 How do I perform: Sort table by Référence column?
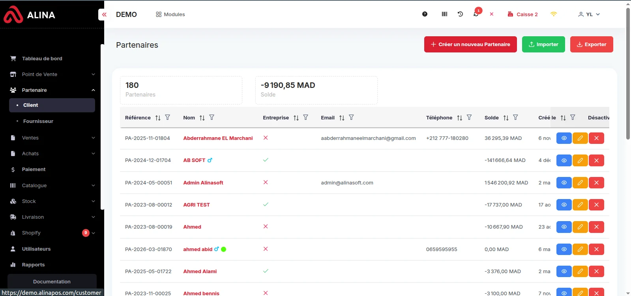(x=158, y=118)
